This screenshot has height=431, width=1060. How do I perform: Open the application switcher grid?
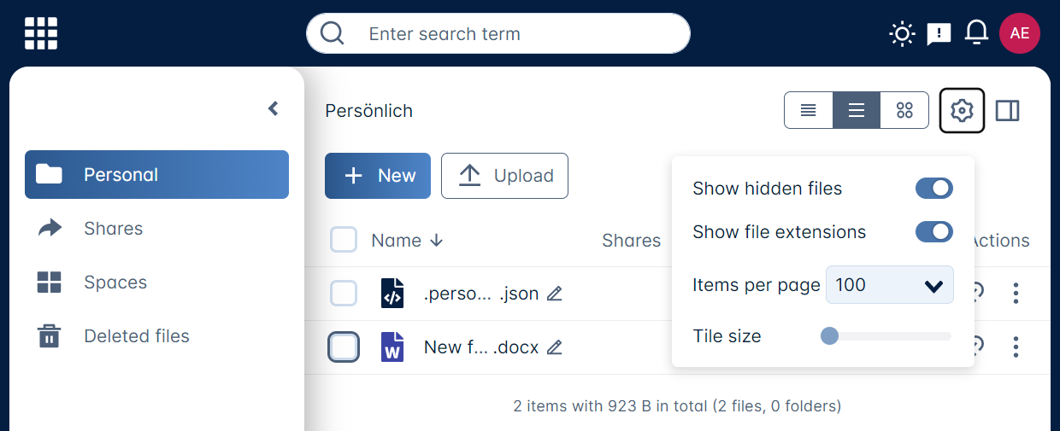coord(41,33)
